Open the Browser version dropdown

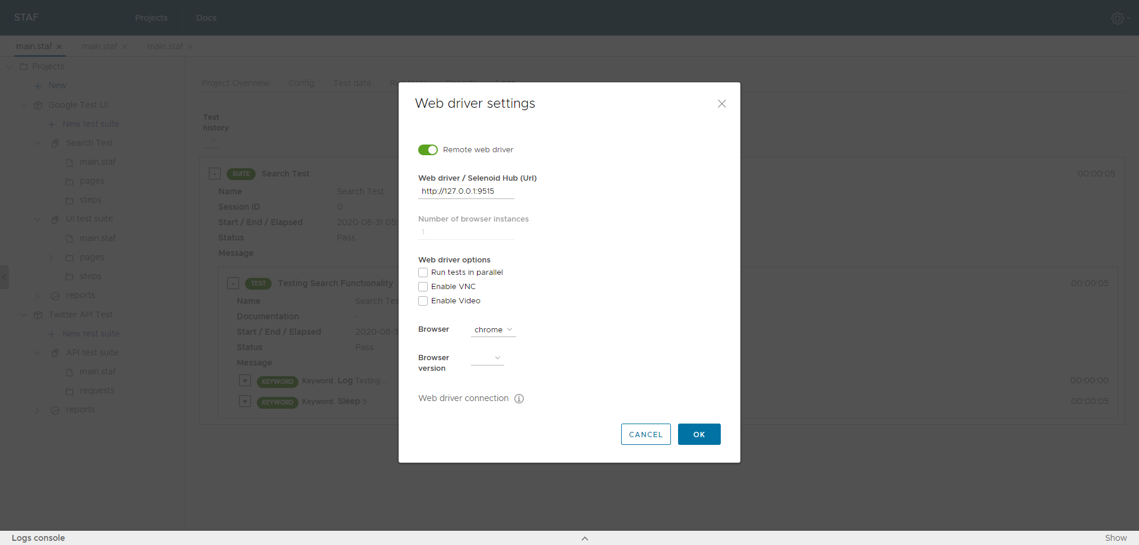(487, 358)
